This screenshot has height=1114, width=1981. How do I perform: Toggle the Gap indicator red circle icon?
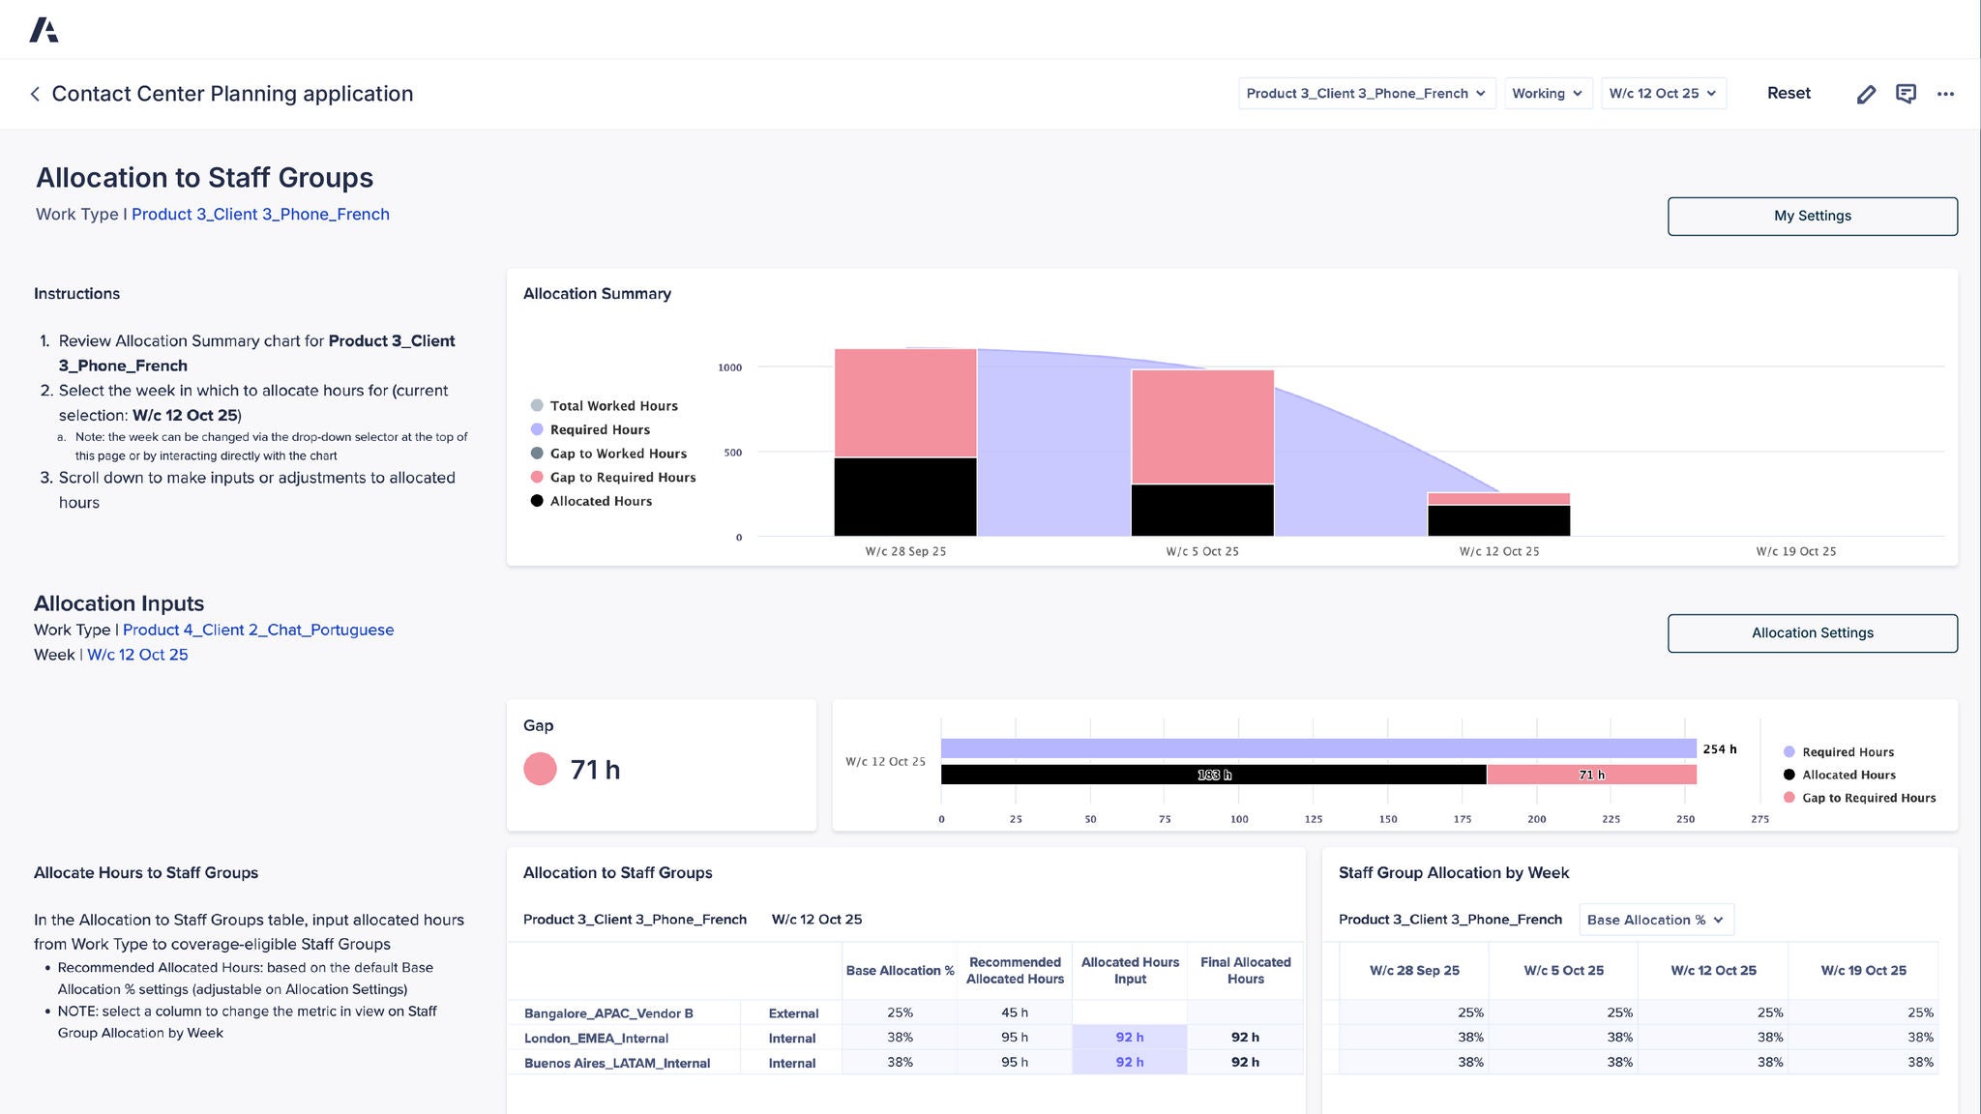[539, 769]
